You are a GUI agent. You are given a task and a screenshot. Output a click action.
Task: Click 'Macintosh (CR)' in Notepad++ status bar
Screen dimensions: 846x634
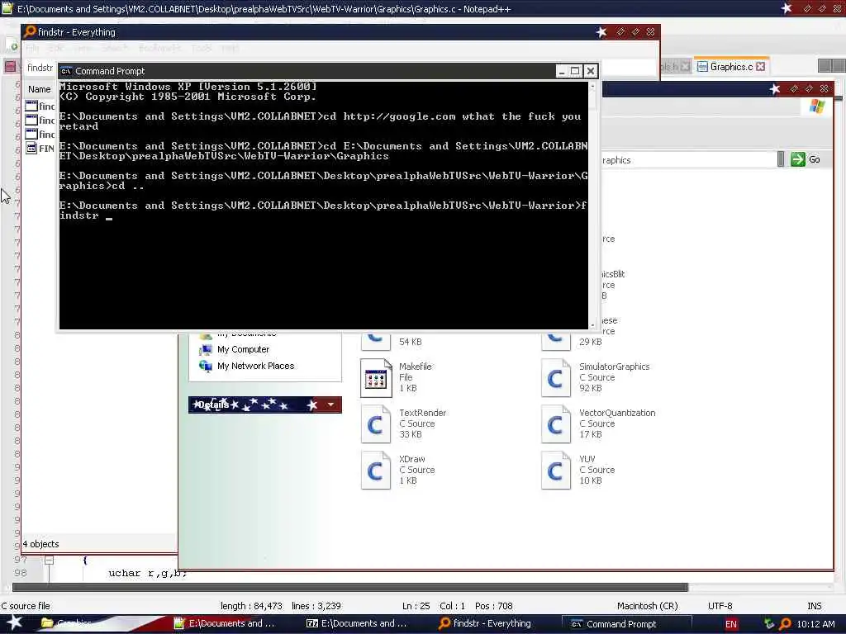coord(648,605)
